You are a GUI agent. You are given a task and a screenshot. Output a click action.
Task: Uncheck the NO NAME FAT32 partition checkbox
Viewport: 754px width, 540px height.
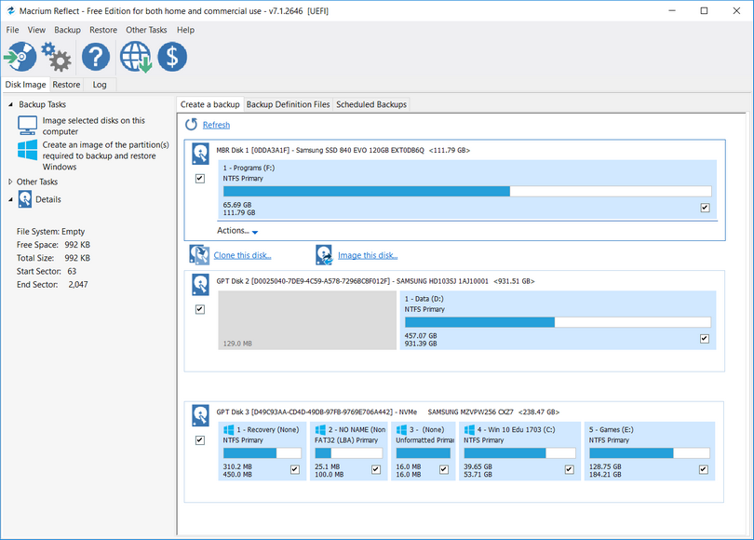tap(376, 469)
